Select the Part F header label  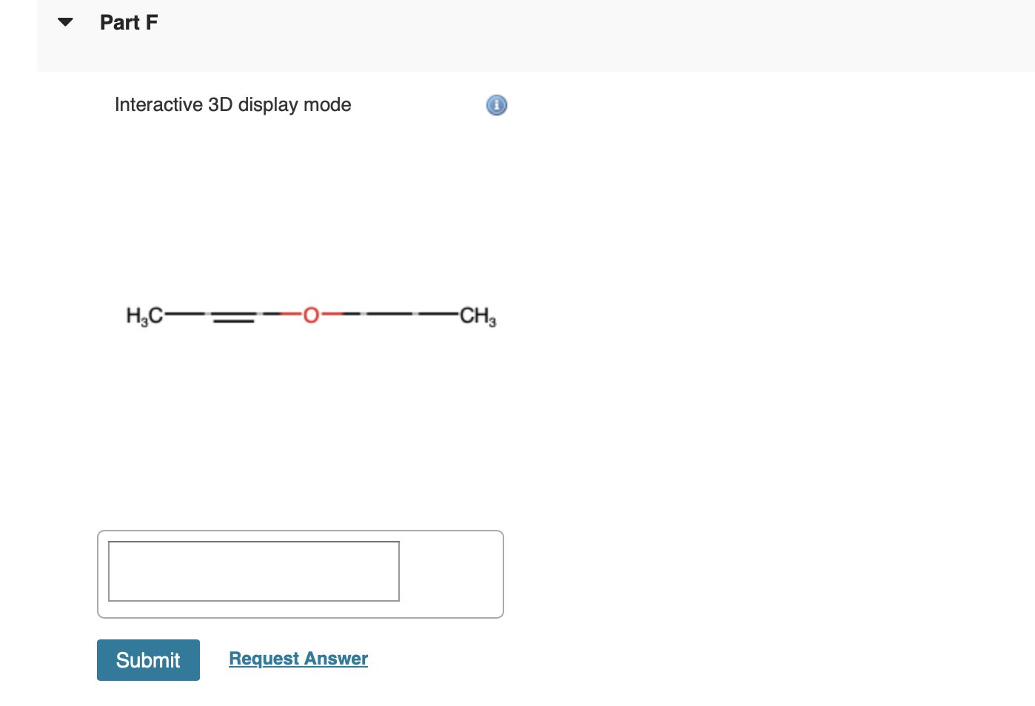tap(128, 22)
